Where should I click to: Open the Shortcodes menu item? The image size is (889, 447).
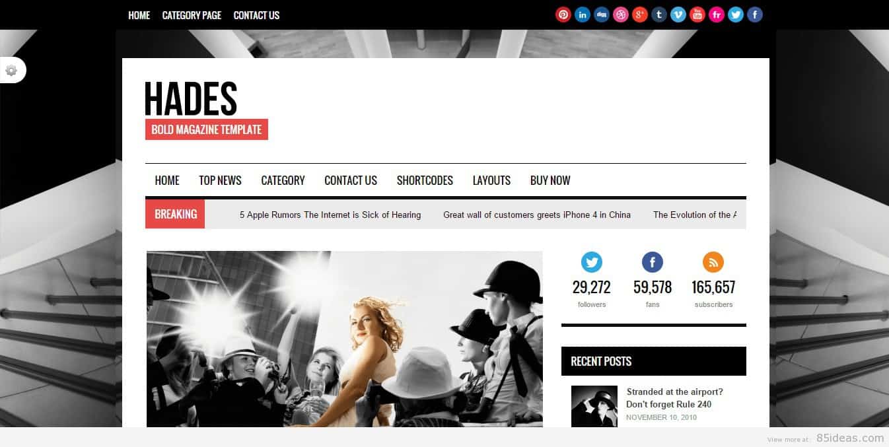point(425,180)
